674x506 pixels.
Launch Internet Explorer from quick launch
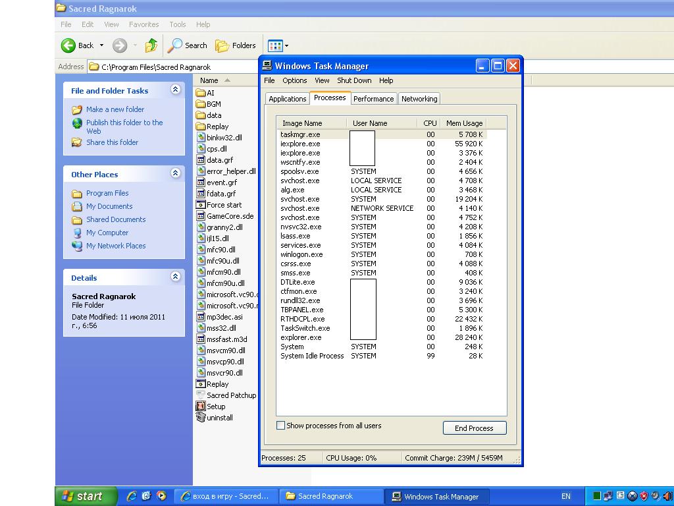click(132, 495)
